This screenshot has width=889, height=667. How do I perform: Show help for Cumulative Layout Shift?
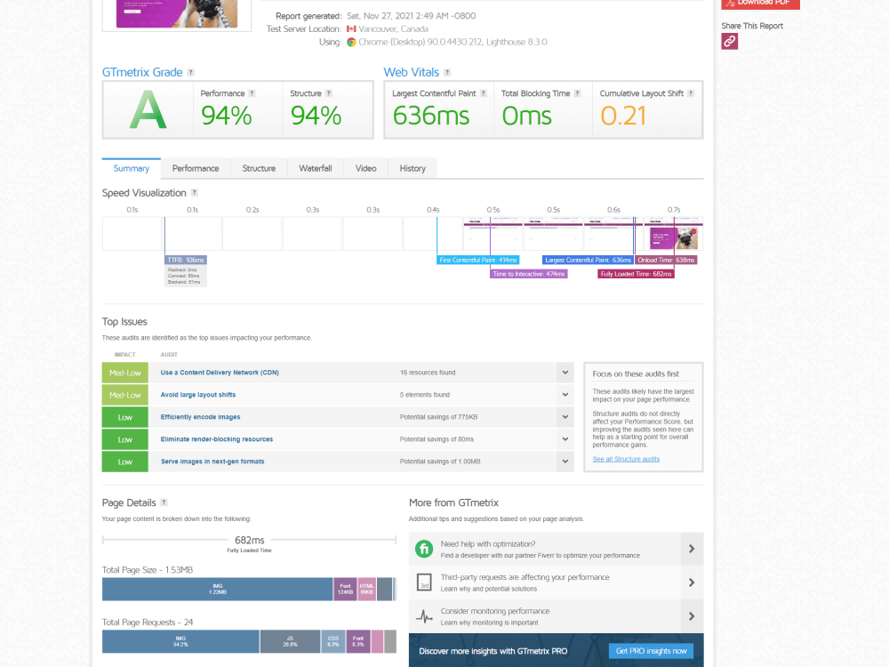tap(691, 93)
